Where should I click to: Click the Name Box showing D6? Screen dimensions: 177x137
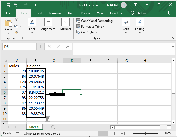17,46
